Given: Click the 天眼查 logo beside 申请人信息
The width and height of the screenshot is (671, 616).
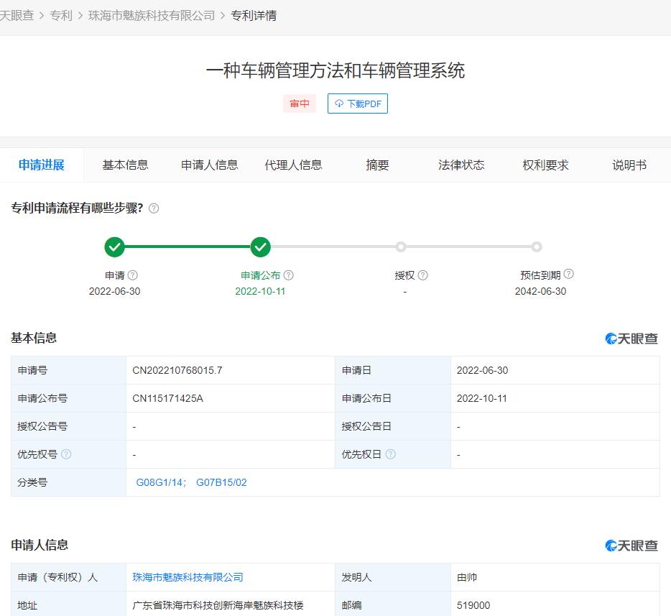Looking at the screenshot, I should 632,546.
